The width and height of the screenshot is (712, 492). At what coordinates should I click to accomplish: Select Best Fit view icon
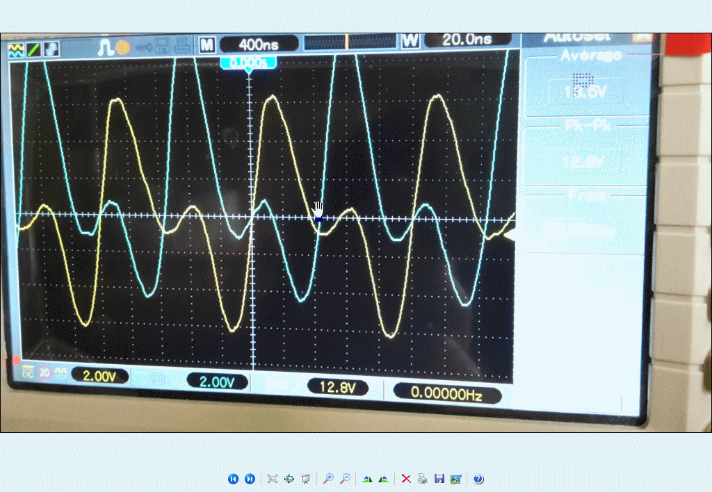point(273,479)
